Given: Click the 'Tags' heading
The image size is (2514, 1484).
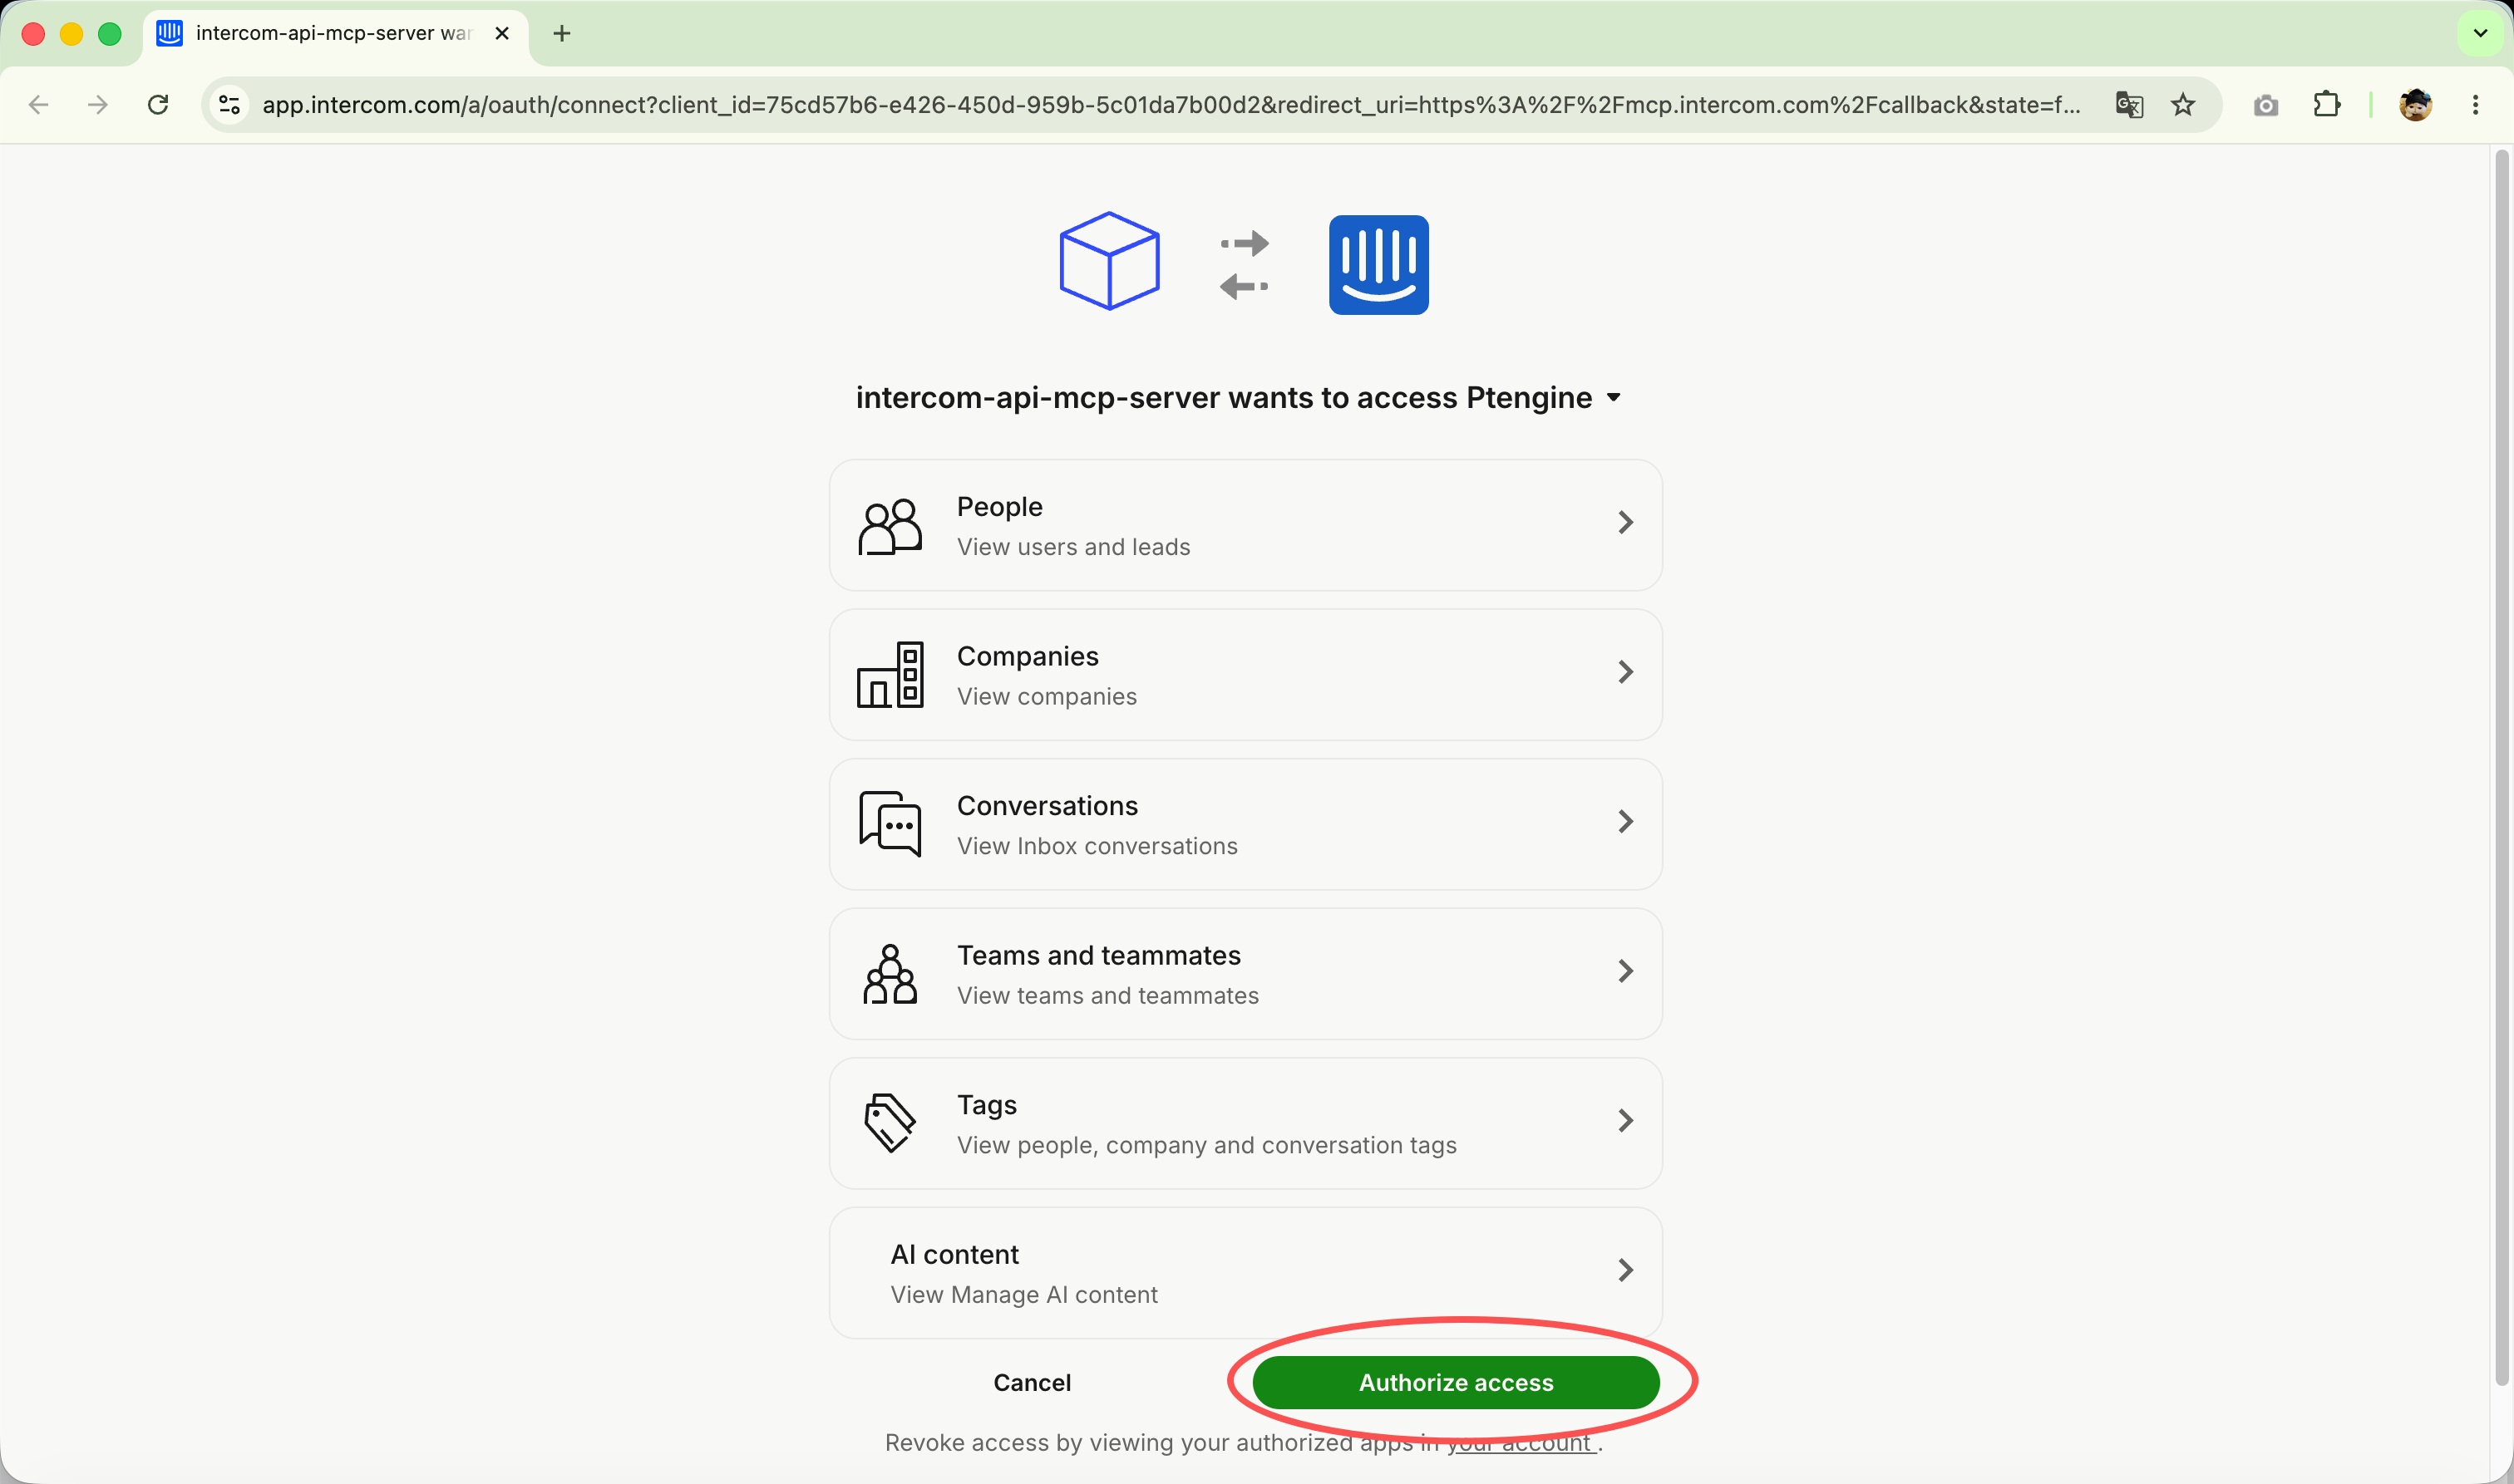Looking at the screenshot, I should pyautogui.click(x=986, y=1105).
